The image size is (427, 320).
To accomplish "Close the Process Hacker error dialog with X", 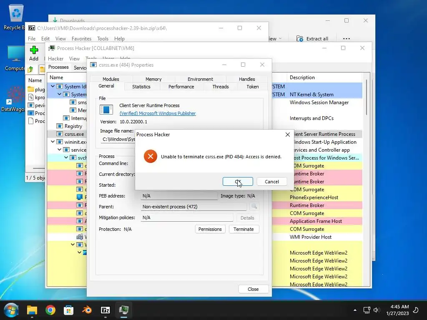I will (x=288, y=135).
